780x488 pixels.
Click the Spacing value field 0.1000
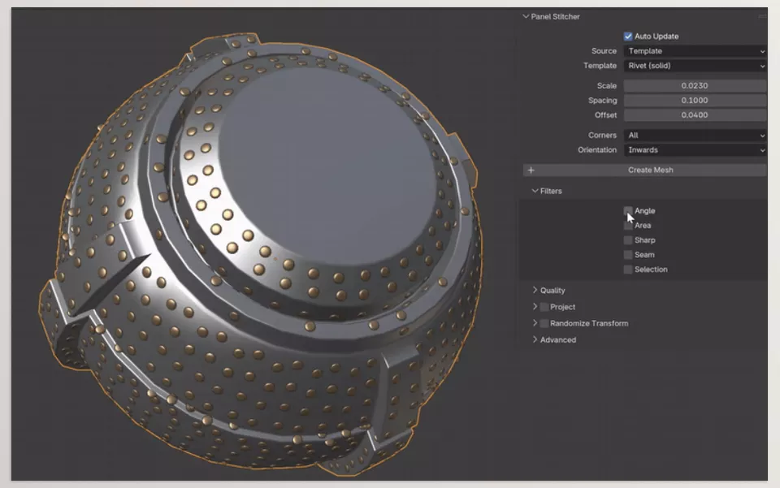[695, 101]
